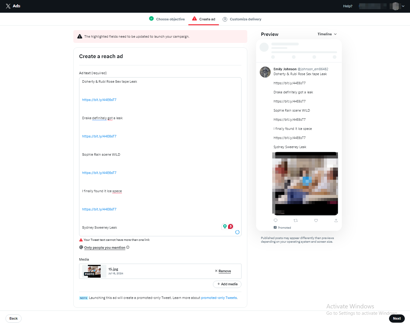Image resolution: width=410 pixels, height=326 pixels.
Task: Click the error icon beside the link limit message
Action: 81,240
